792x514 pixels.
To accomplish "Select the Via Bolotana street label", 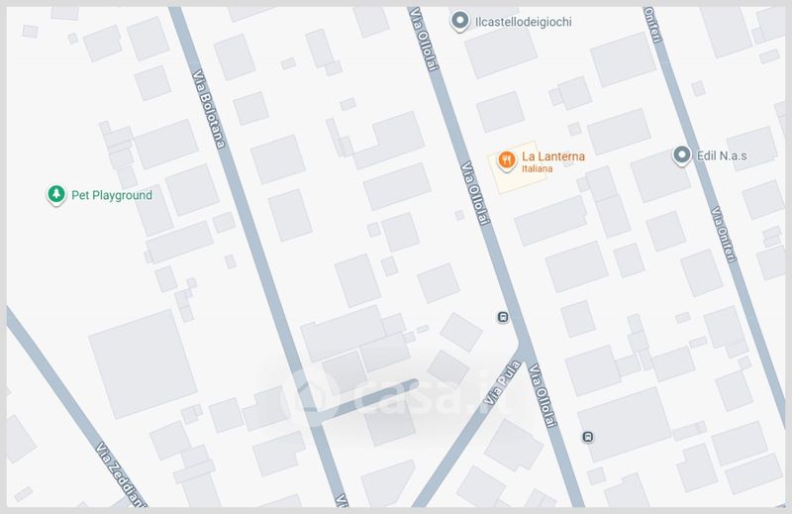I will pyautogui.click(x=208, y=109).
